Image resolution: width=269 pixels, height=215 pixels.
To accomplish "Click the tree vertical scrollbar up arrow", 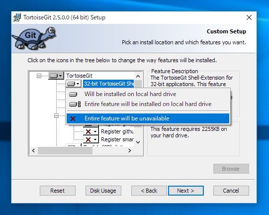I will click(x=138, y=76).
